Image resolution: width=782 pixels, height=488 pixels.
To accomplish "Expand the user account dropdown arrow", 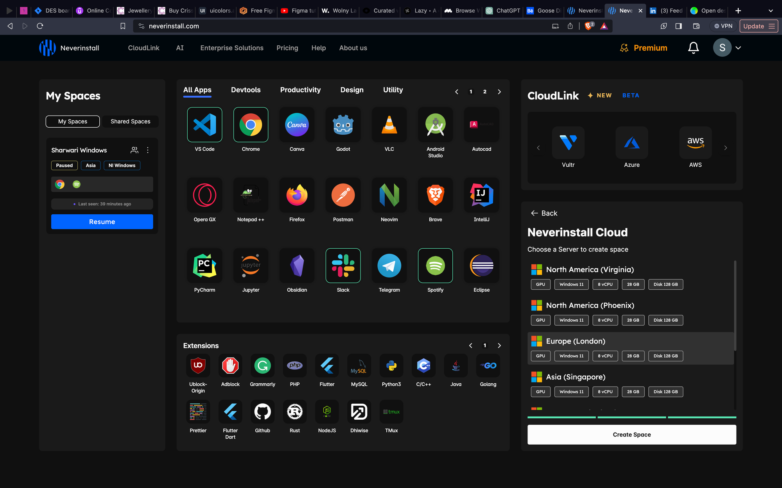I will [738, 48].
